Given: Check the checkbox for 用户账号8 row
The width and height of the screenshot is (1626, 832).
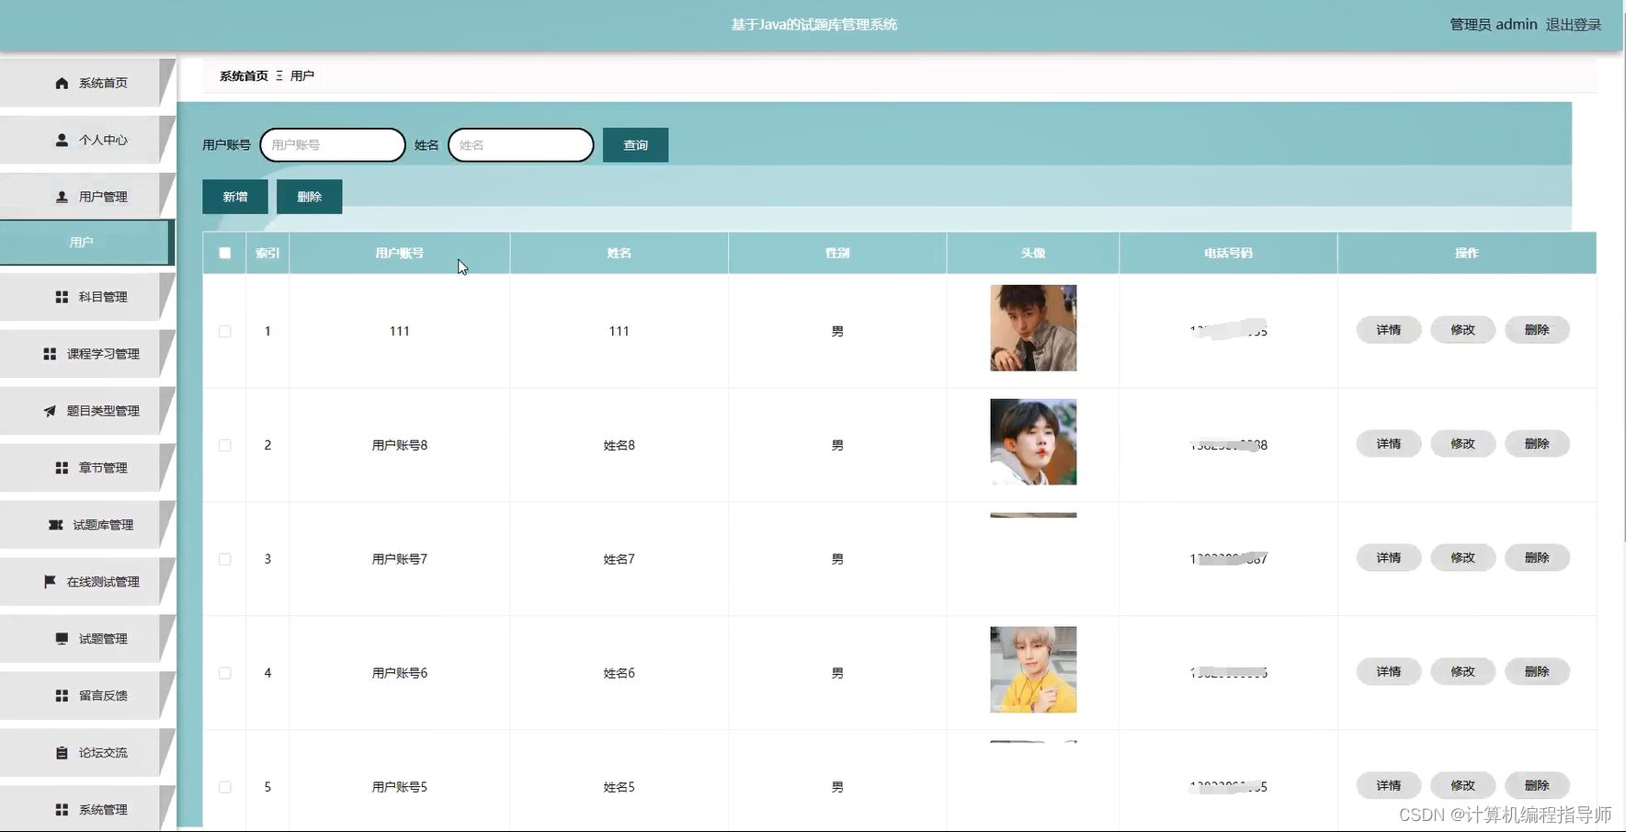Looking at the screenshot, I should click(x=225, y=445).
